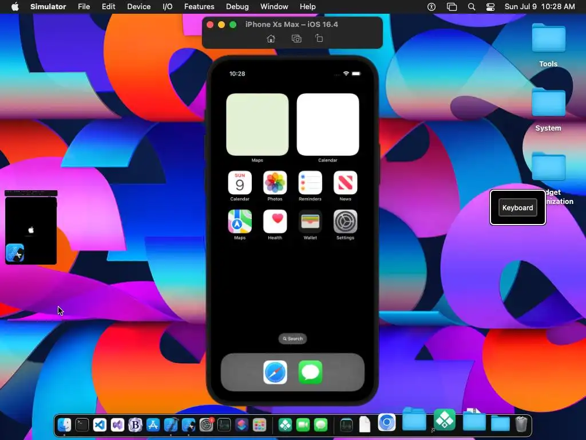The image size is (586, 440).
Task: Open the Maps app icon beside Health
Action: (240, 222)
